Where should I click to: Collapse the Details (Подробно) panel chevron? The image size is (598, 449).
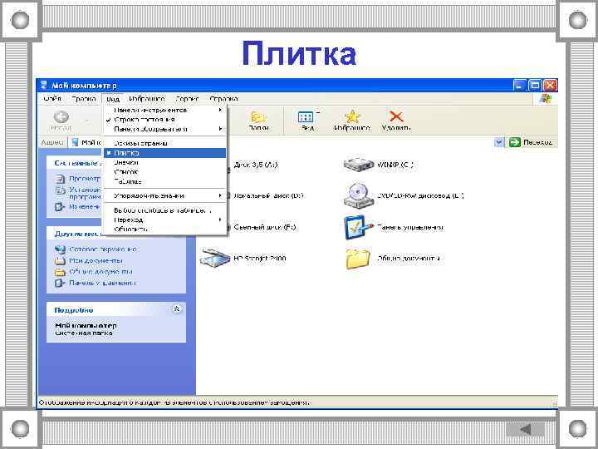pyautogui.click(x=177, y=308)
